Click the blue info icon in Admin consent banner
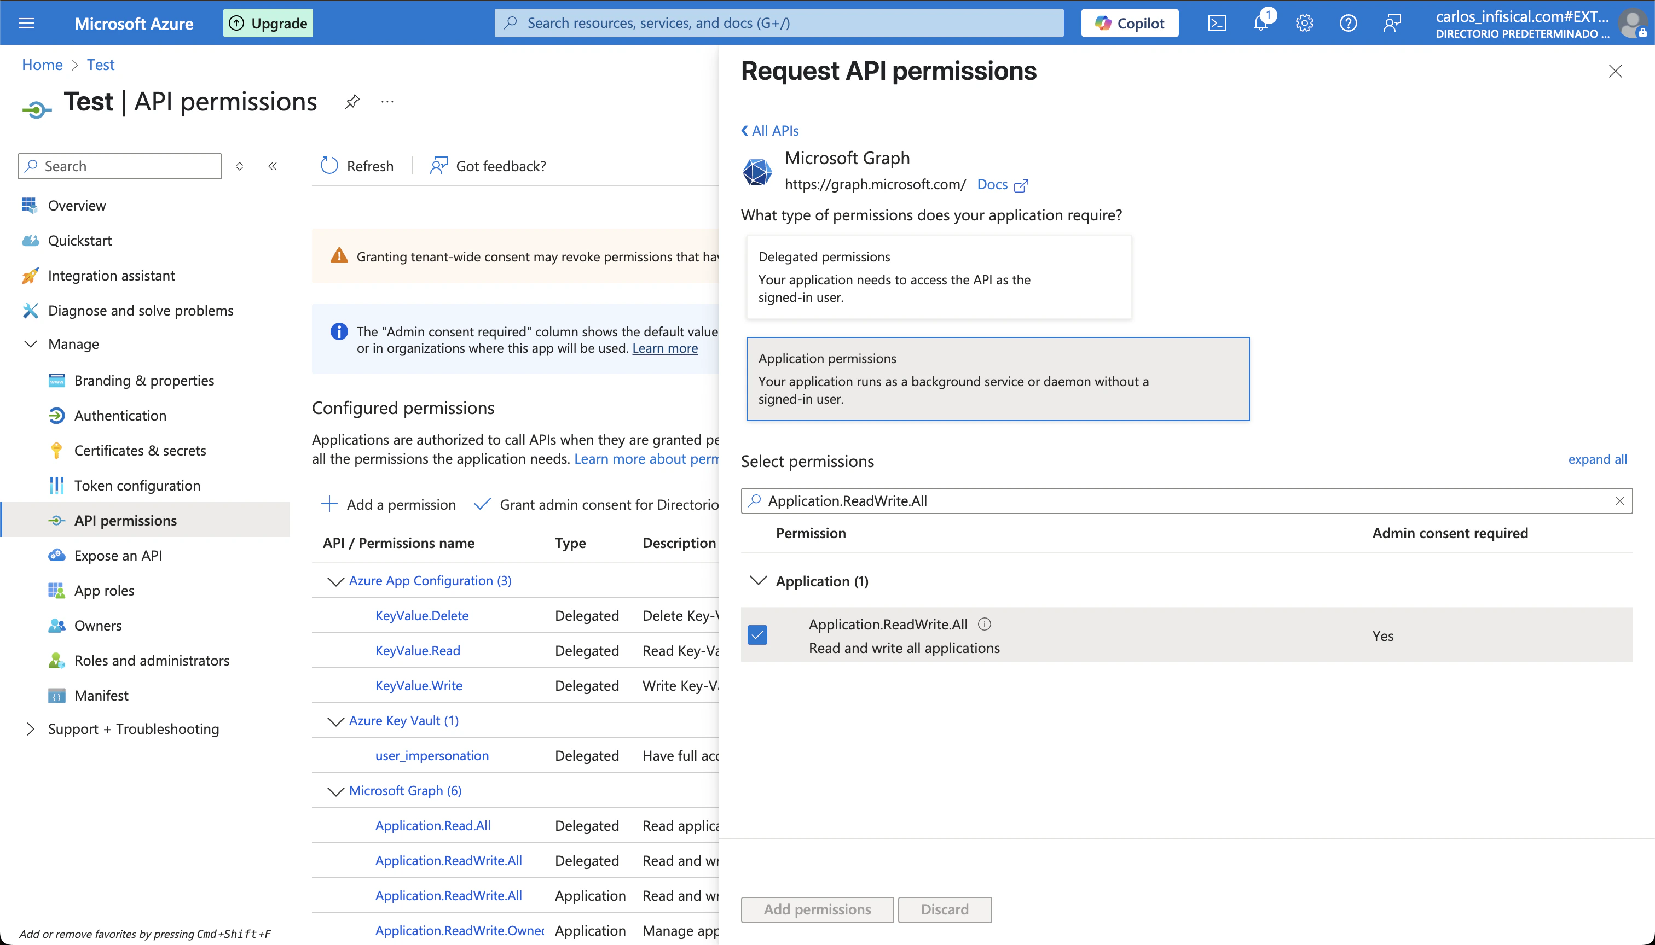The width and height of the screenshot is (1655, 945). (339, 331)
